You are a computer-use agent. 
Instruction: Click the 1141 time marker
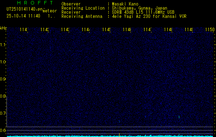click(x=24, y=30)
